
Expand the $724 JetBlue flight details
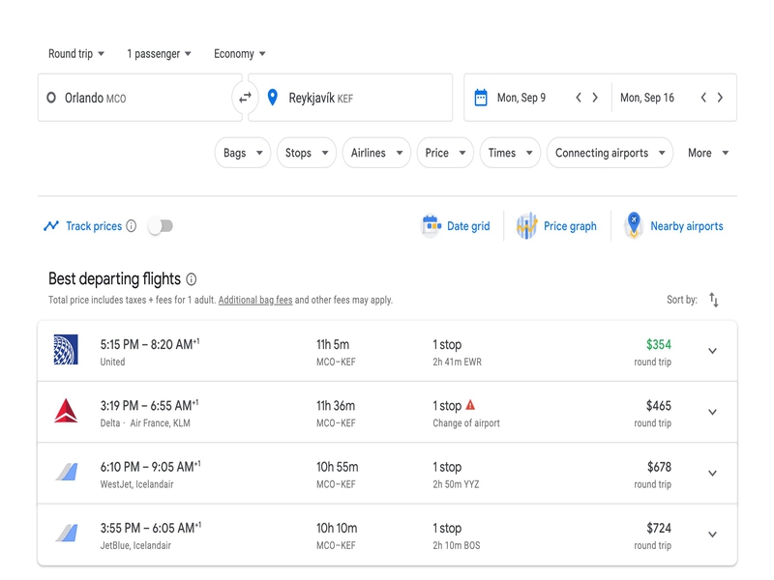pos(712,535)
